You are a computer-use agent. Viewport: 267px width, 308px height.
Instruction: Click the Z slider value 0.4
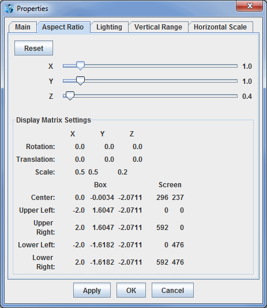click(247, 97)
